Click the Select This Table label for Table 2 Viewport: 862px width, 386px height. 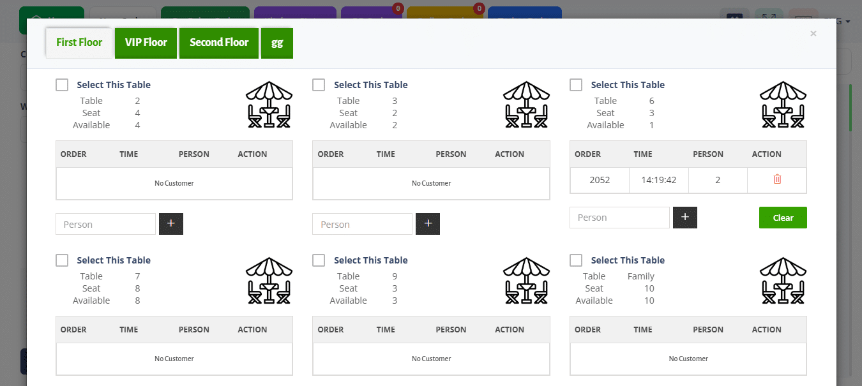[x=114, y=85]
